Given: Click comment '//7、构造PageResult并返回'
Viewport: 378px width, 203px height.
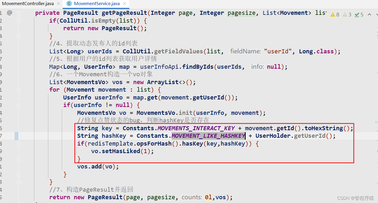Looking at the screenshot, I should point(91,190).
